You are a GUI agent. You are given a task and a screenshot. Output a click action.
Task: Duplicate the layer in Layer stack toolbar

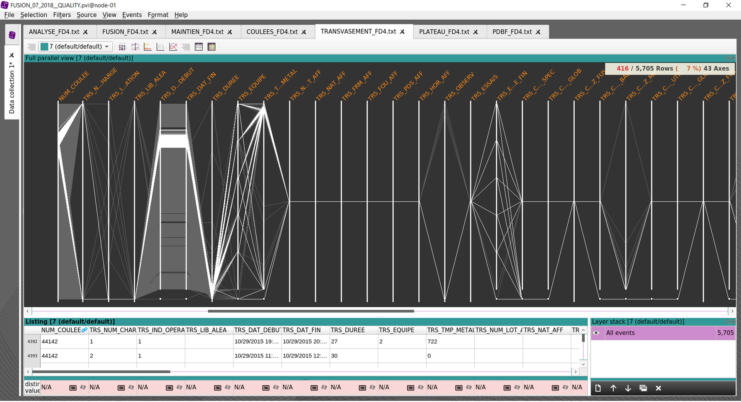643,388
